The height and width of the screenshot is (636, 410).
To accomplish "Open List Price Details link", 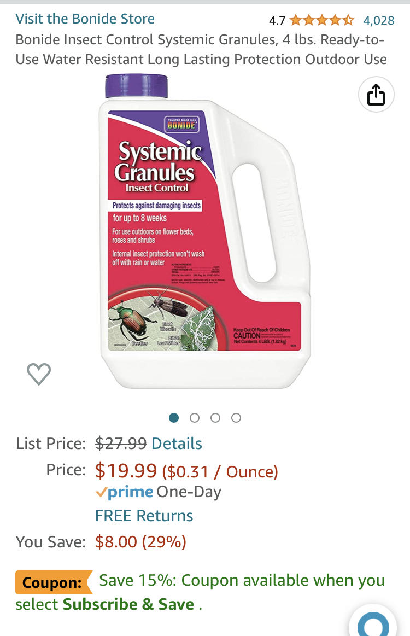I will 177,444.
